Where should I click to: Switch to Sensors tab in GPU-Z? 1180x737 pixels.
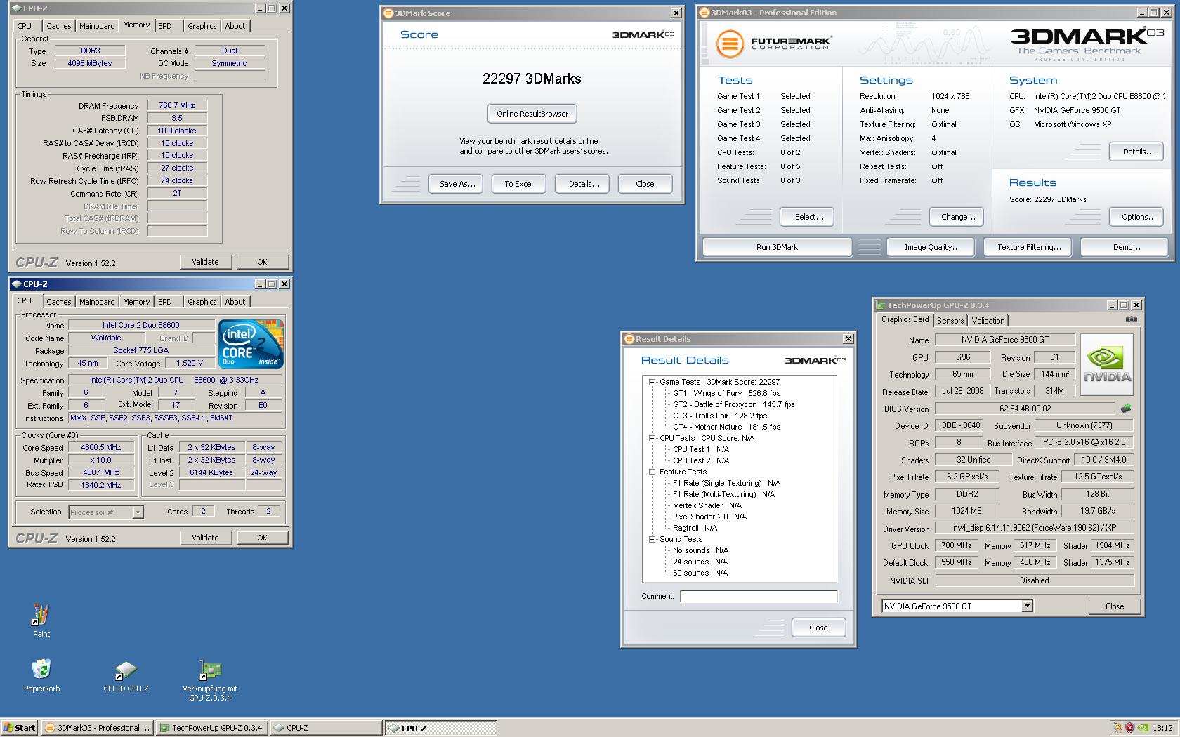click(x=950, y=321)
